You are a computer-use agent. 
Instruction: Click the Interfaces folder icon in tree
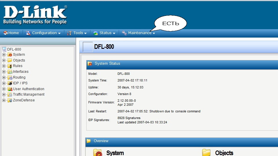pos(10,72)
